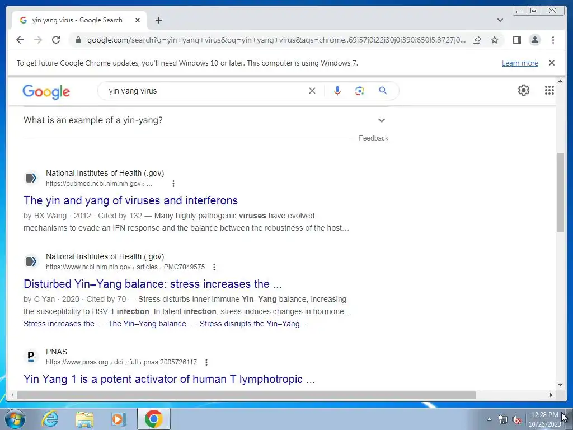Open more options for the pubmed result
Screen dimensions: 573x430
point(173,184)
